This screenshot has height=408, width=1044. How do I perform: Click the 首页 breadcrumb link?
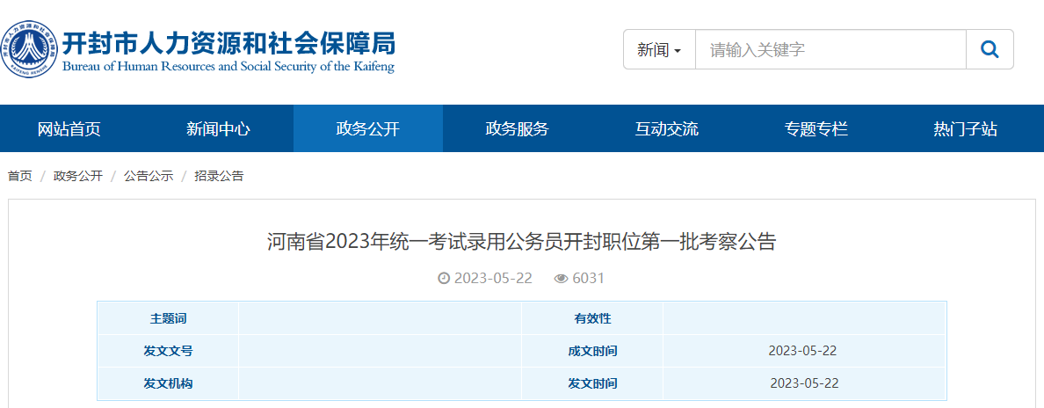(x=19, y=176)
